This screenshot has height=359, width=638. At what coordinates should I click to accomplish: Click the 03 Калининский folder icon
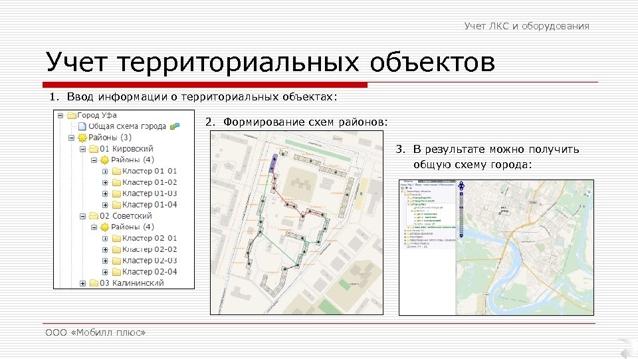point(94,283)
